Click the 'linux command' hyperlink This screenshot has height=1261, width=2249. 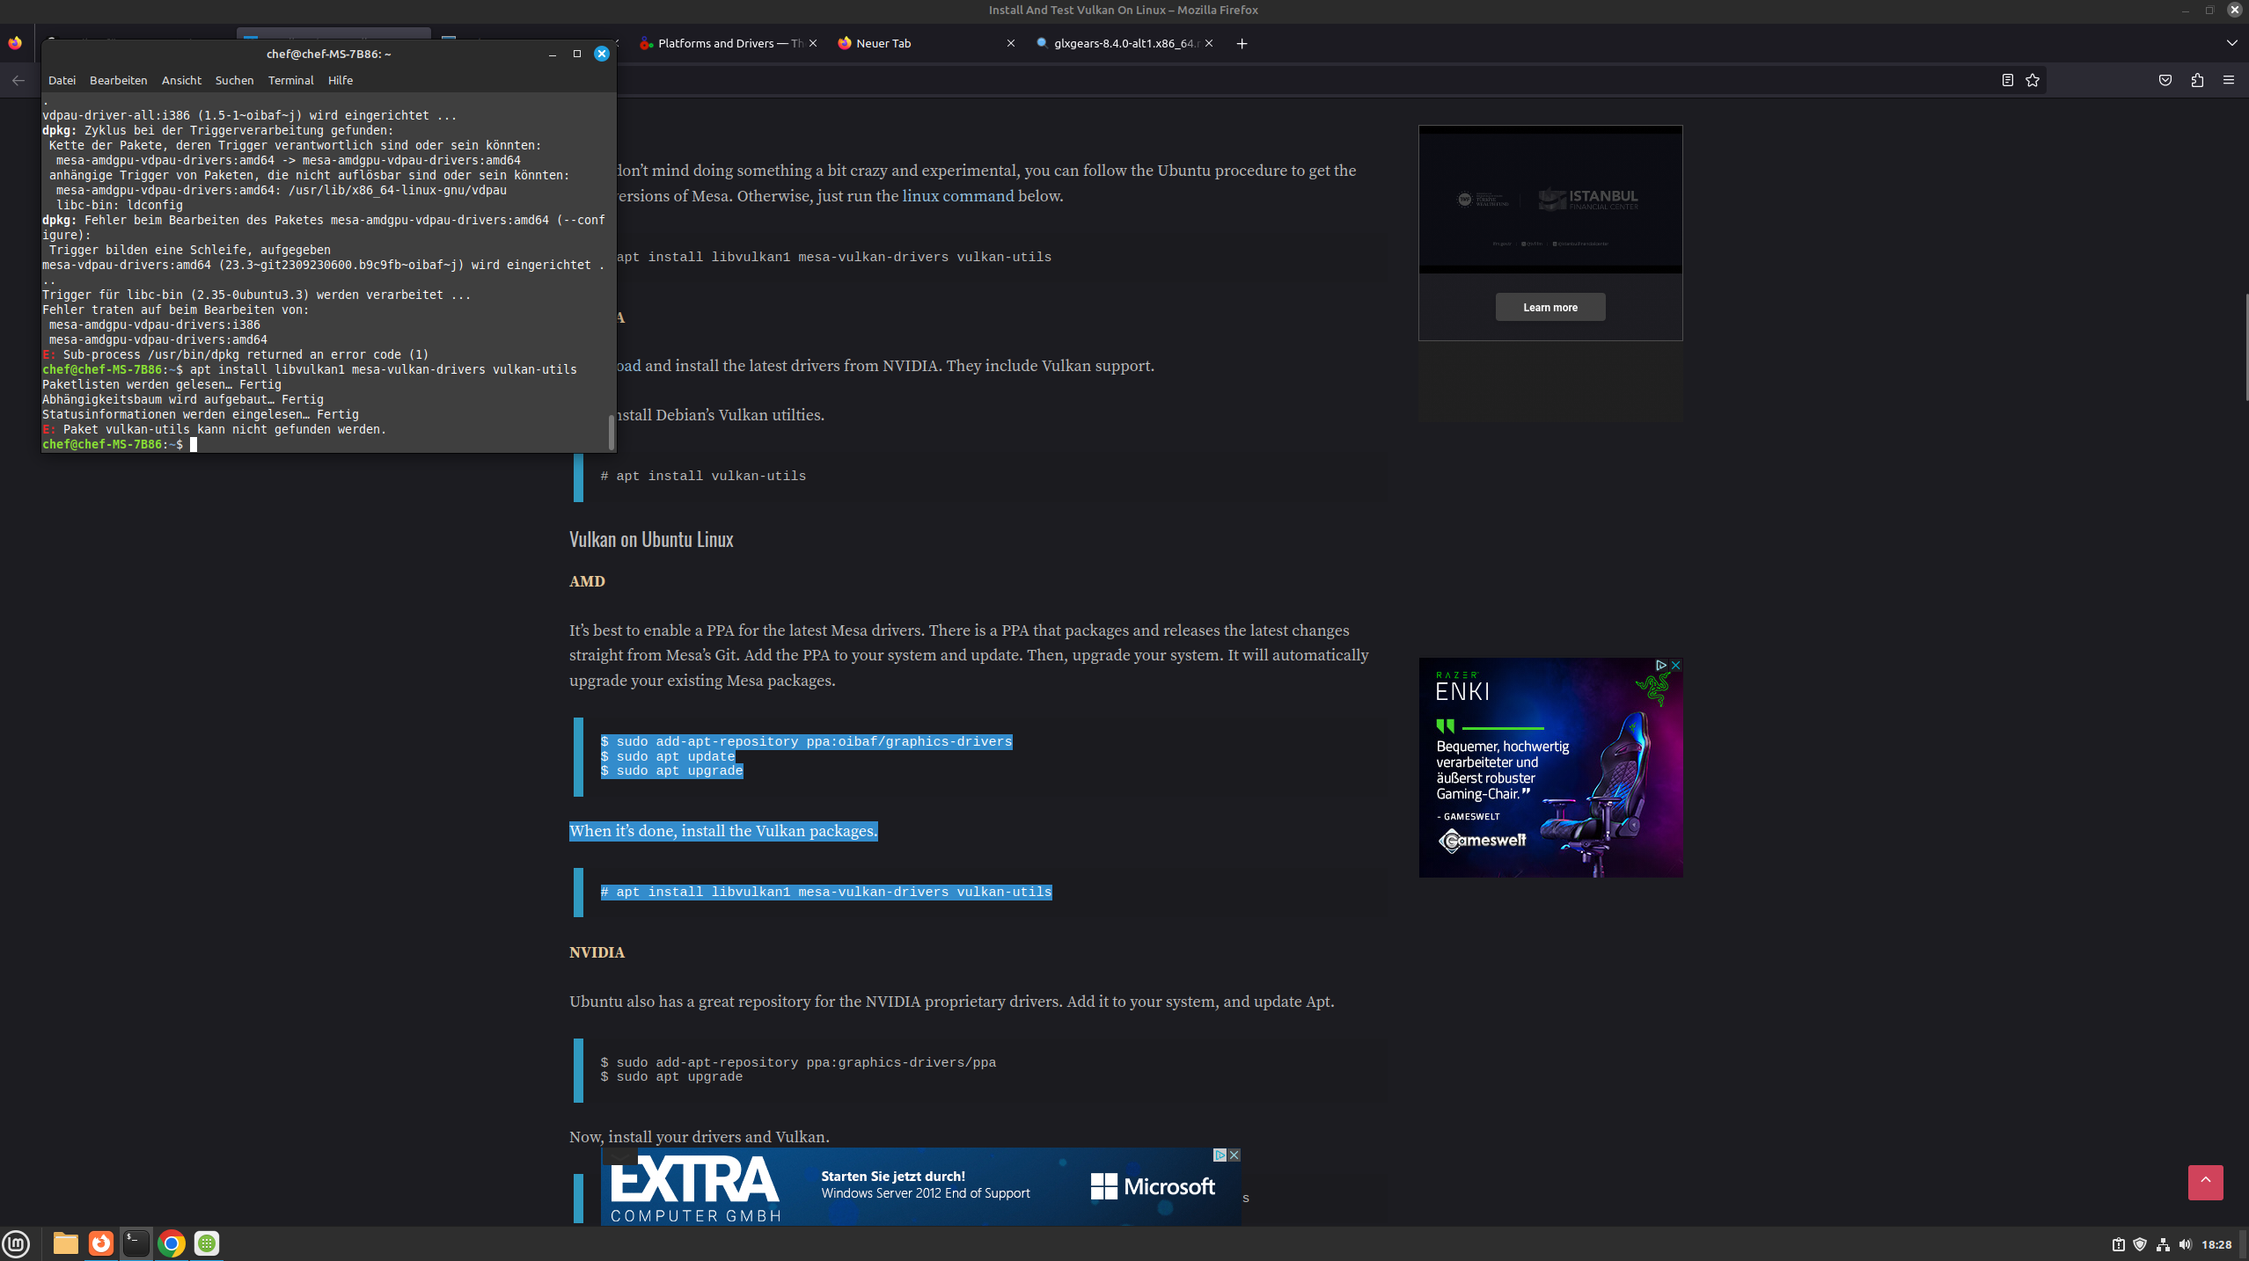(957, 196)
